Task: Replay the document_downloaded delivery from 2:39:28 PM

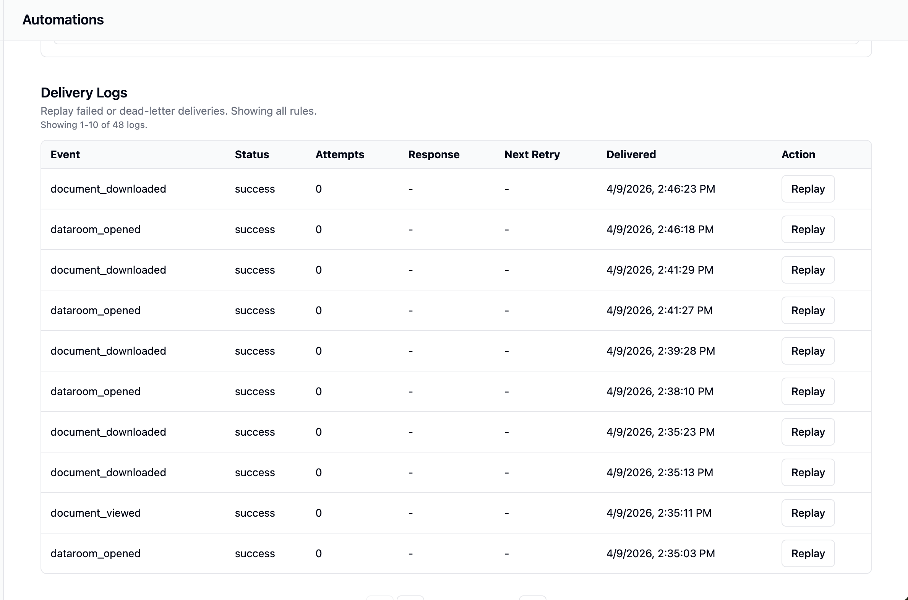Action: [807, 351]
